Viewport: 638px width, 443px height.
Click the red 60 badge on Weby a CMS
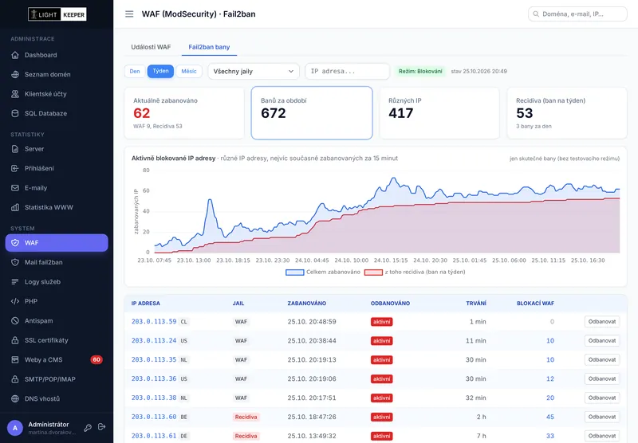click(96, 359)
